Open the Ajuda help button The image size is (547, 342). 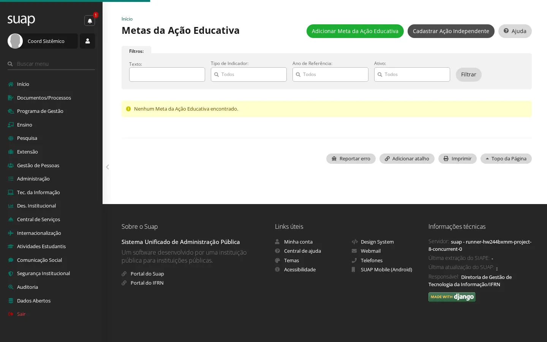(x=515, y=31)
